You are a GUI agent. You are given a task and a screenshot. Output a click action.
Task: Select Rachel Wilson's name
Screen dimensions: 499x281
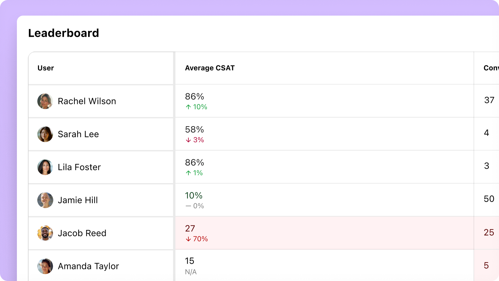pos(87,101)
